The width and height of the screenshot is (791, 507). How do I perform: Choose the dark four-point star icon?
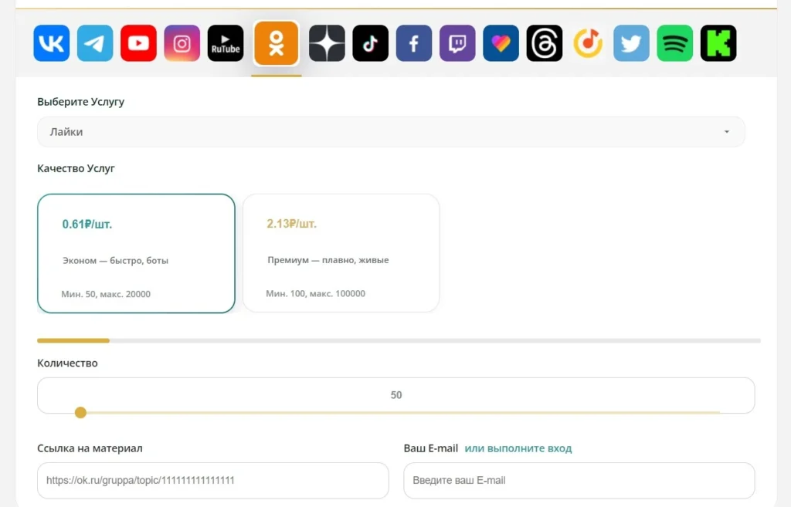coord(327,43)
